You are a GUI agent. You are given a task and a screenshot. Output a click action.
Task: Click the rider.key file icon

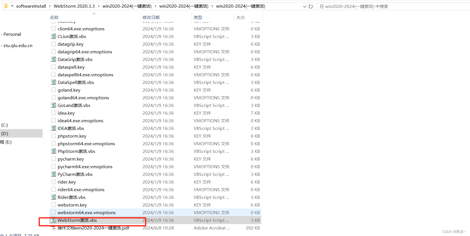[x=53, y=182]
